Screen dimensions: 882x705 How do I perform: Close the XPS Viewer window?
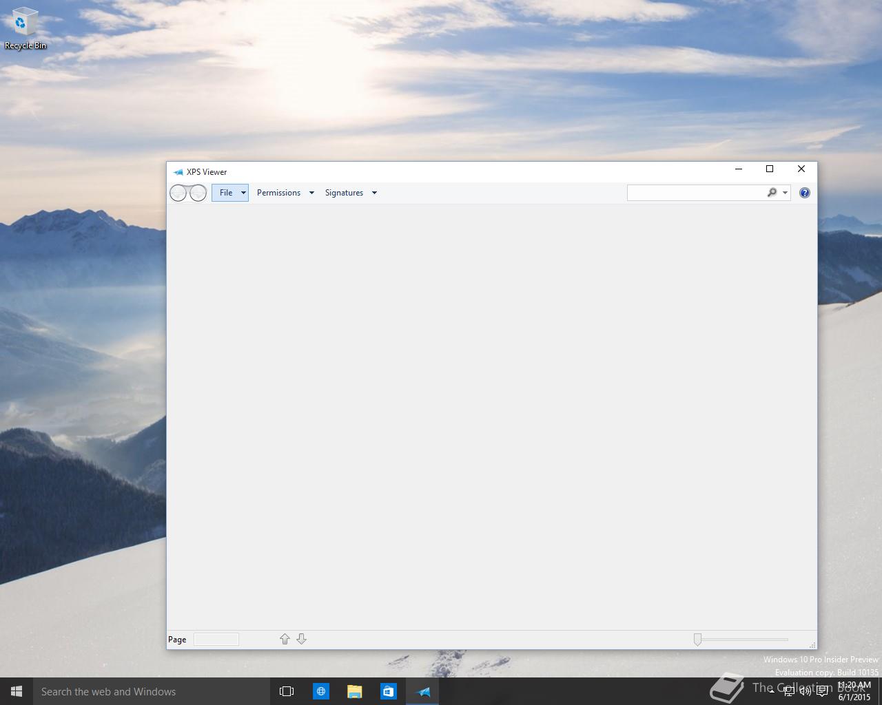tap(801, 169)
